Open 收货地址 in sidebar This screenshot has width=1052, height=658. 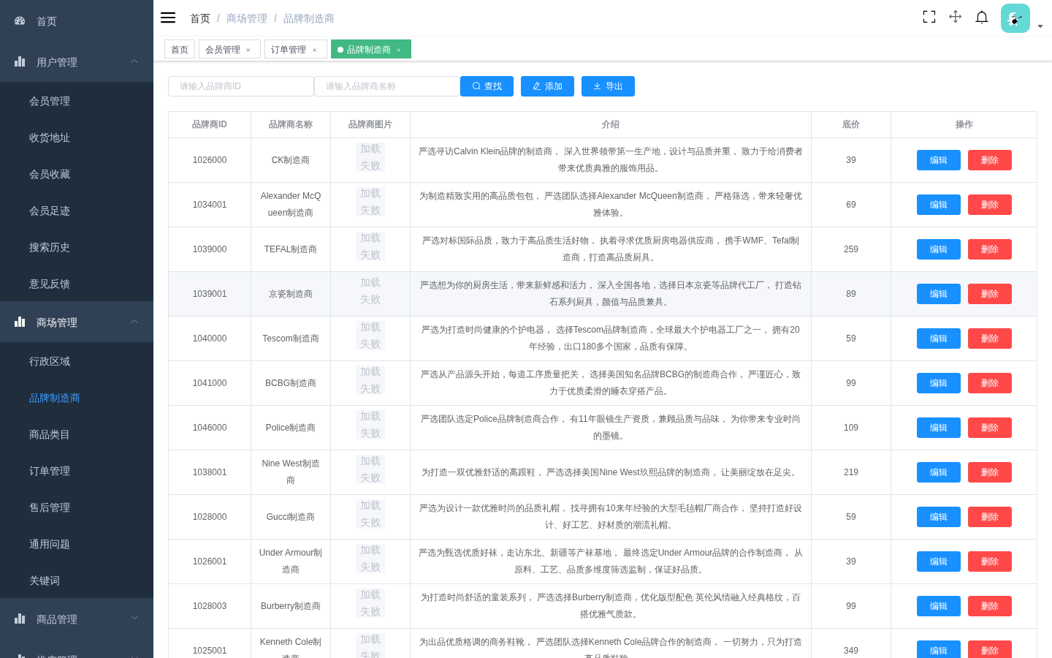tap(77, 137)
